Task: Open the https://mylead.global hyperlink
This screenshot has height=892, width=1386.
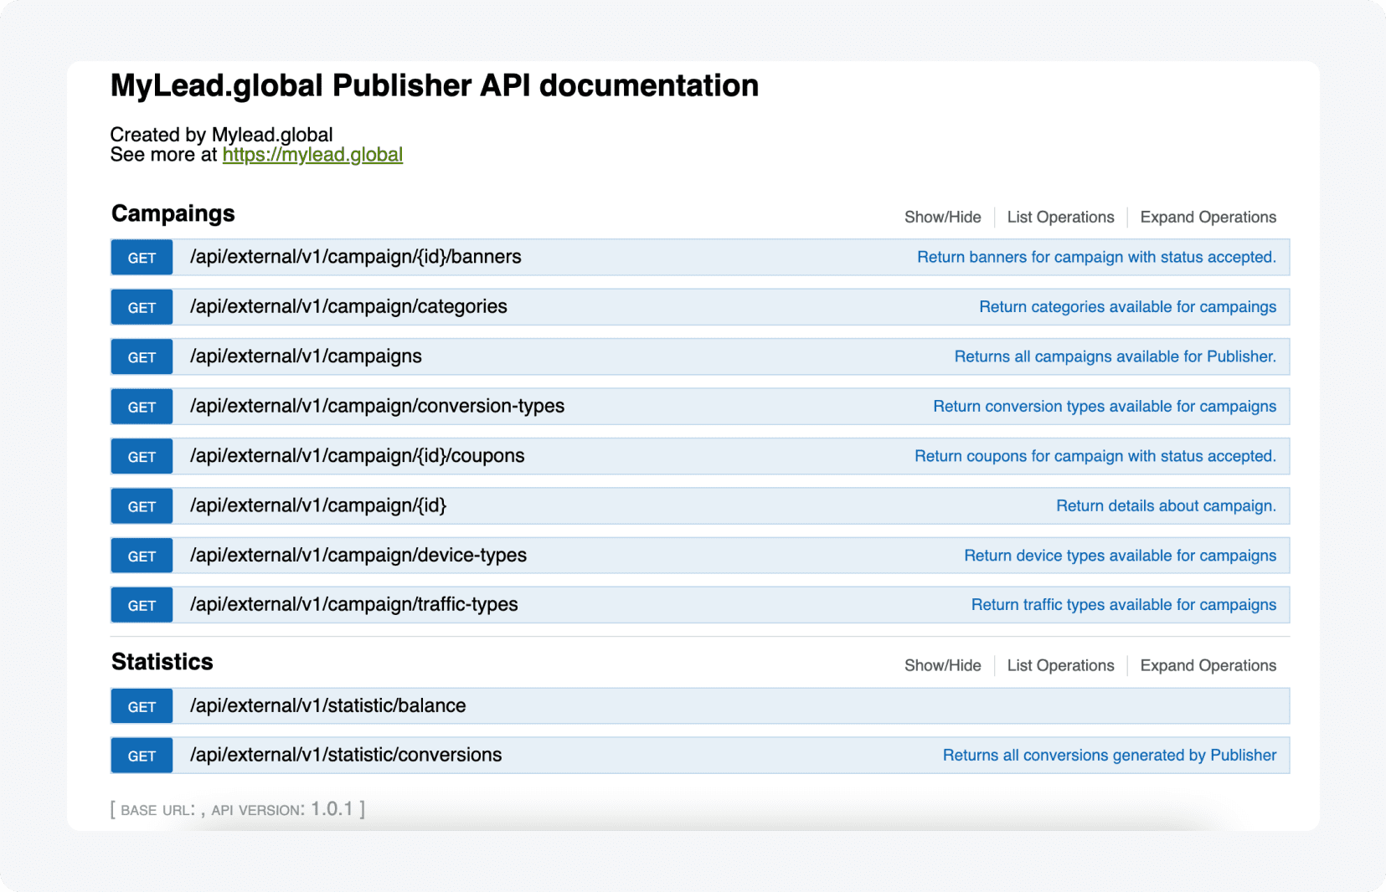Action: pyautogui.click(x=312, y=154)
